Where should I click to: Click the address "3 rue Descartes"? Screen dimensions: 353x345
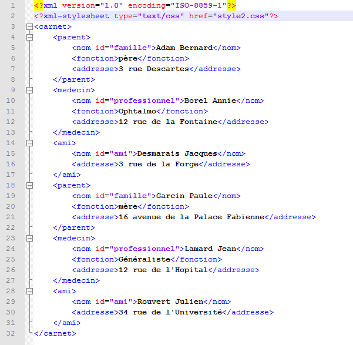[154, 69]
